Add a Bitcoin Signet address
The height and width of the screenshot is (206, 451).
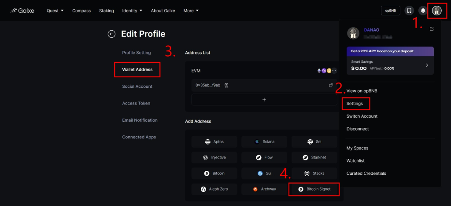(x=314, y=189)
